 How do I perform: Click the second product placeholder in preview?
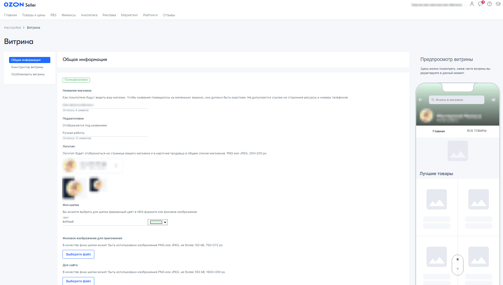pos(479,199)
